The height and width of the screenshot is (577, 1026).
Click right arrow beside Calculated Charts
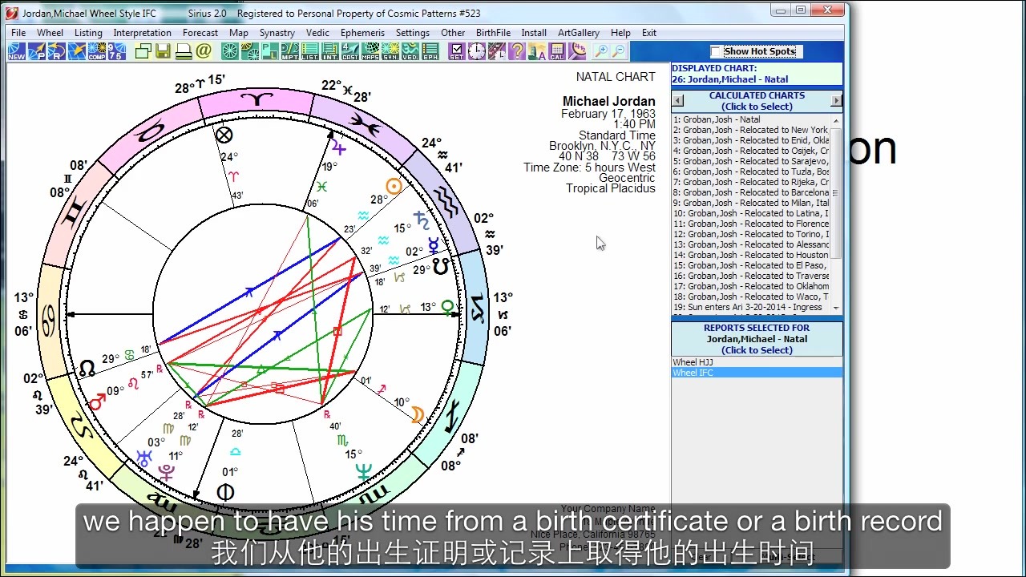point(837,100)
